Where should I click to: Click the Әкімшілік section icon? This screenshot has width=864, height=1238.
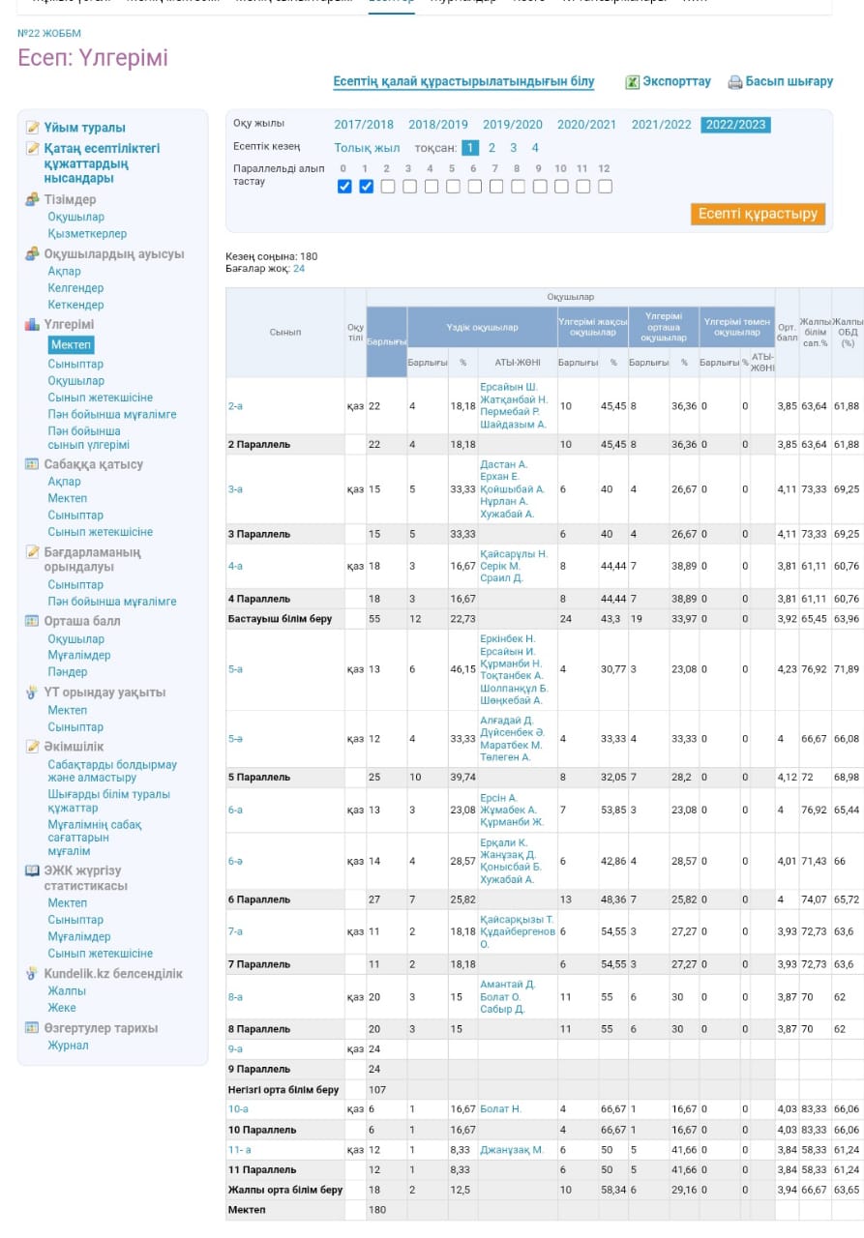tap(33, 747)
